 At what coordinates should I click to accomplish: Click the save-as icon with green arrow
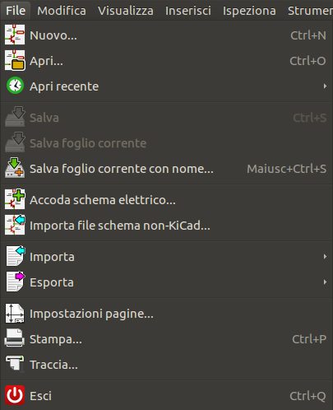click(15, 168)
